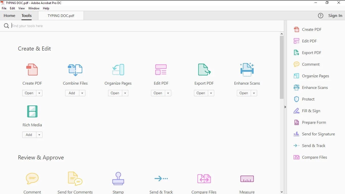This screenshot has height=194, width=345.
Task: Click the Prepare Form label in sidebar
Action: coord(314,123)
